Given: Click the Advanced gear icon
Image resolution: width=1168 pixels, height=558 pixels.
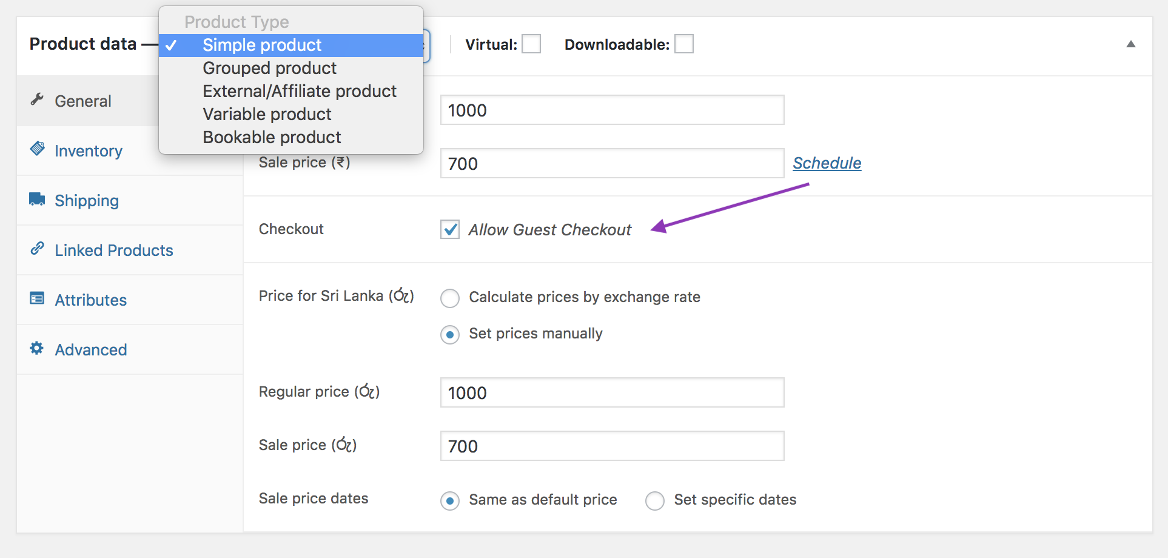Looking at the screenshot, I should (37, 348).
